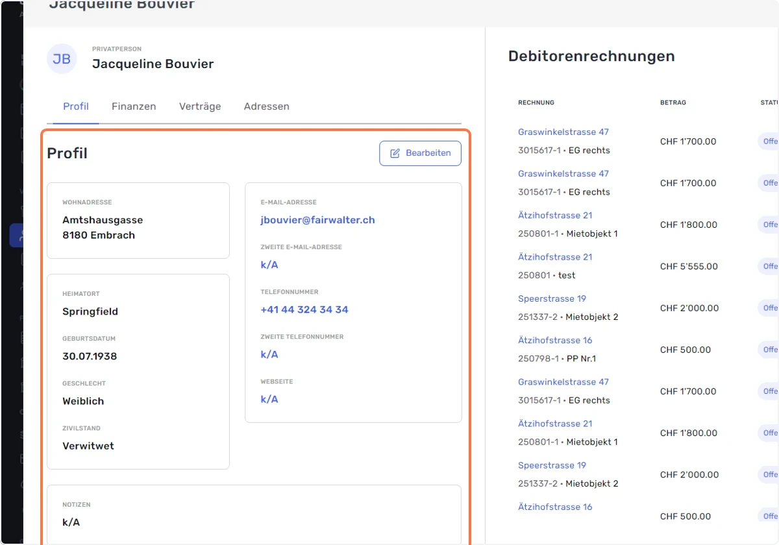779x545 pixels.
Task: Click the Betrag column header
Action: 673,103
